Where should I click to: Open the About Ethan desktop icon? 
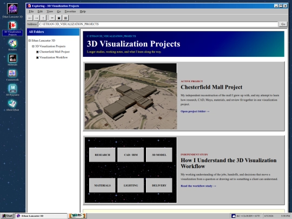12,105
